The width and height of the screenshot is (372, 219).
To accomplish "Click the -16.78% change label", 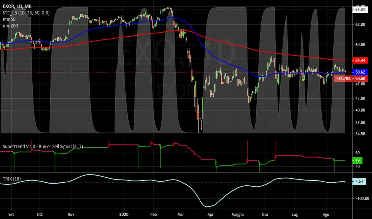I will coord(343,78).
